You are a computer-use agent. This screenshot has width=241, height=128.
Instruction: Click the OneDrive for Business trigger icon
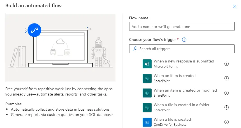pyautogui.click(x=147, y=122)
